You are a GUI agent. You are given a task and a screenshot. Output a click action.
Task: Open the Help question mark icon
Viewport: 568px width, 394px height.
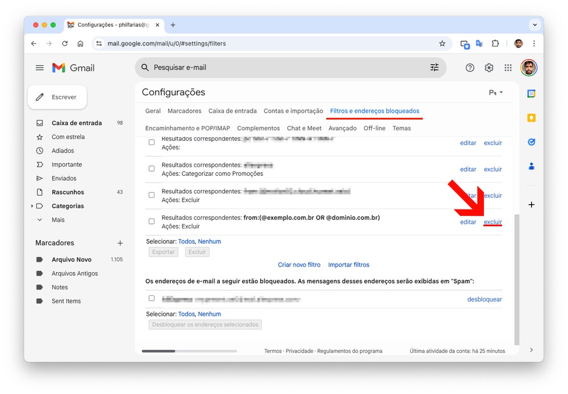[x=470, y=67]
